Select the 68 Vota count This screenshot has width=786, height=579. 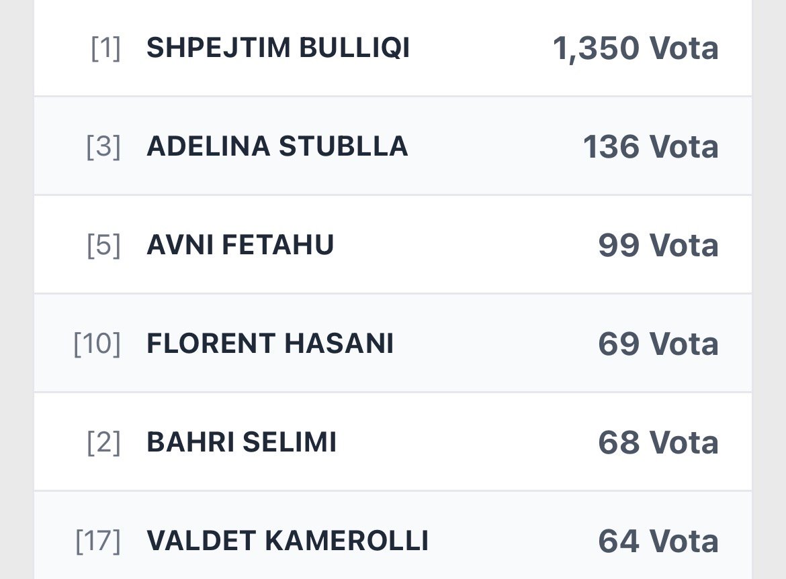(x=658, y=443)
